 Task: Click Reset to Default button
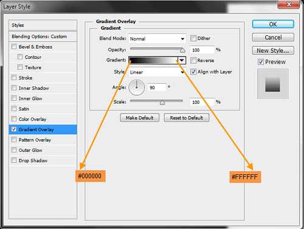(x=187, y=118)
